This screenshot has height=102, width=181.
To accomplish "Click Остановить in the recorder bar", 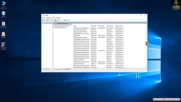I will [157, 99].
